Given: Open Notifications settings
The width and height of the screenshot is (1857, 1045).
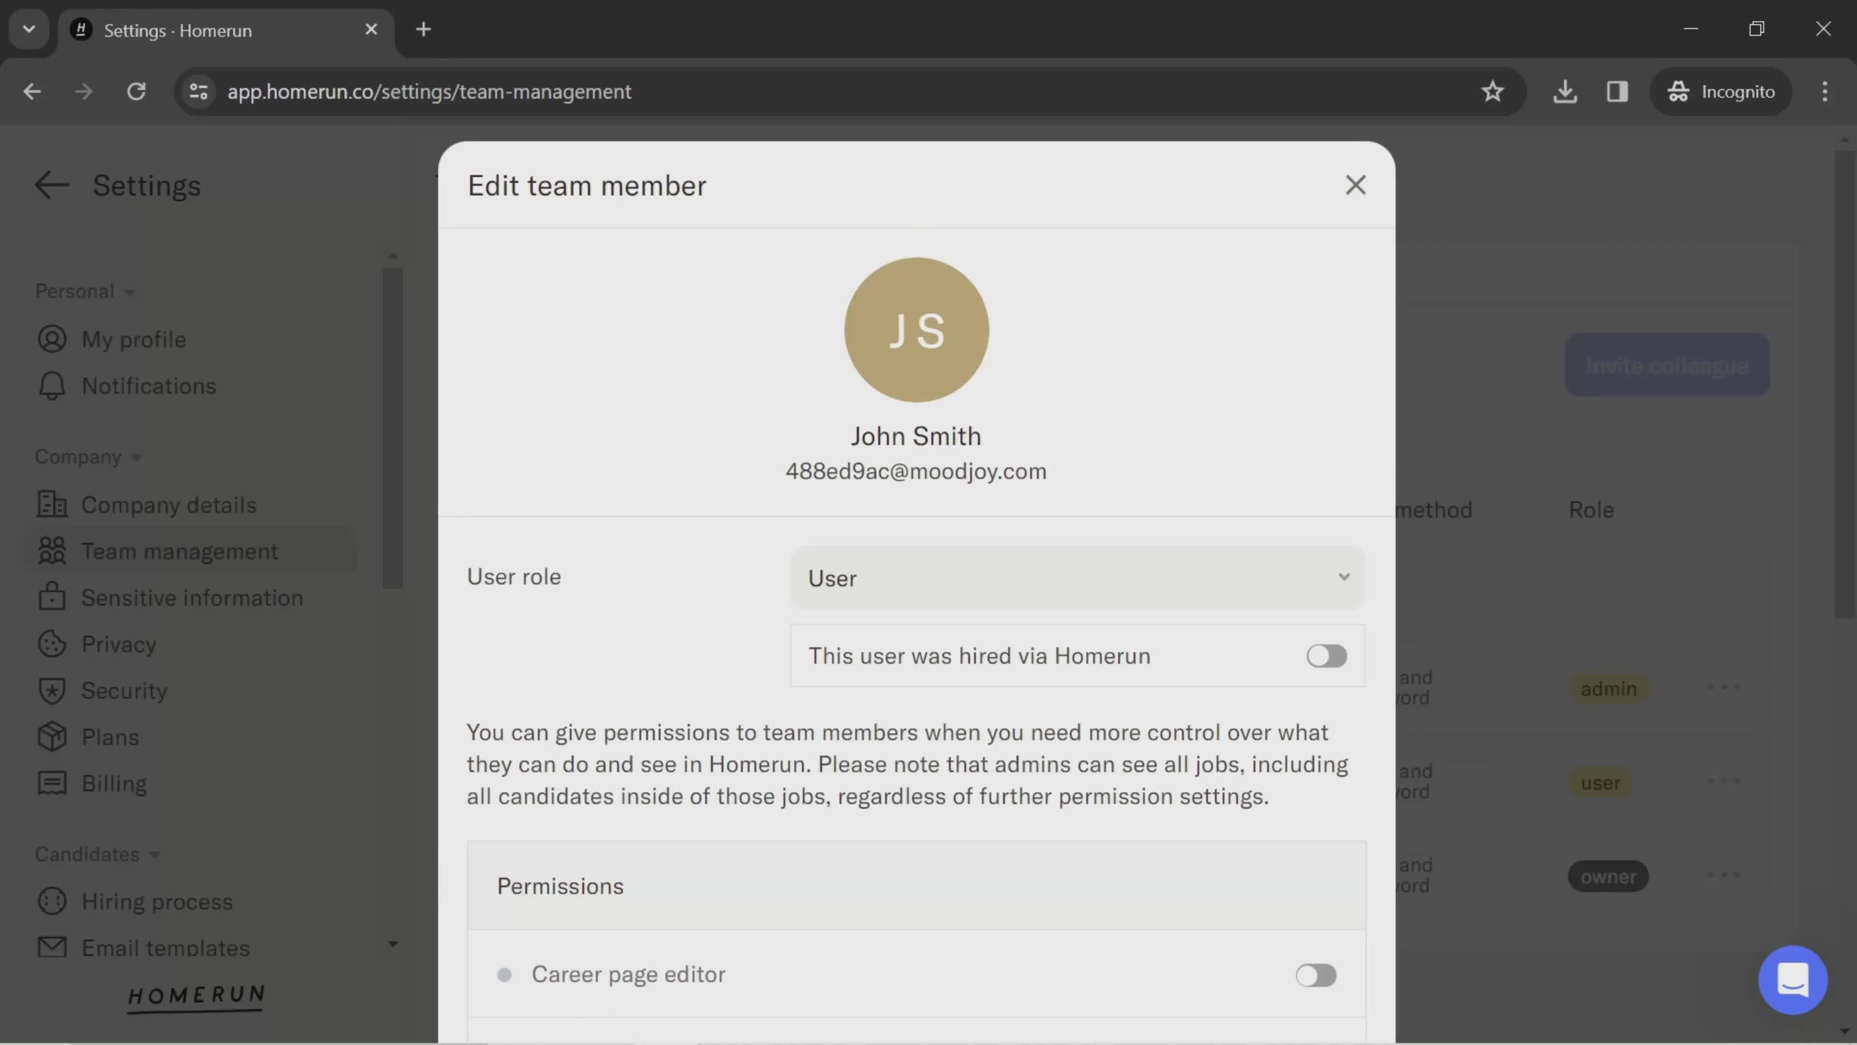Looking at the screenshot, I should coord(148,386).
